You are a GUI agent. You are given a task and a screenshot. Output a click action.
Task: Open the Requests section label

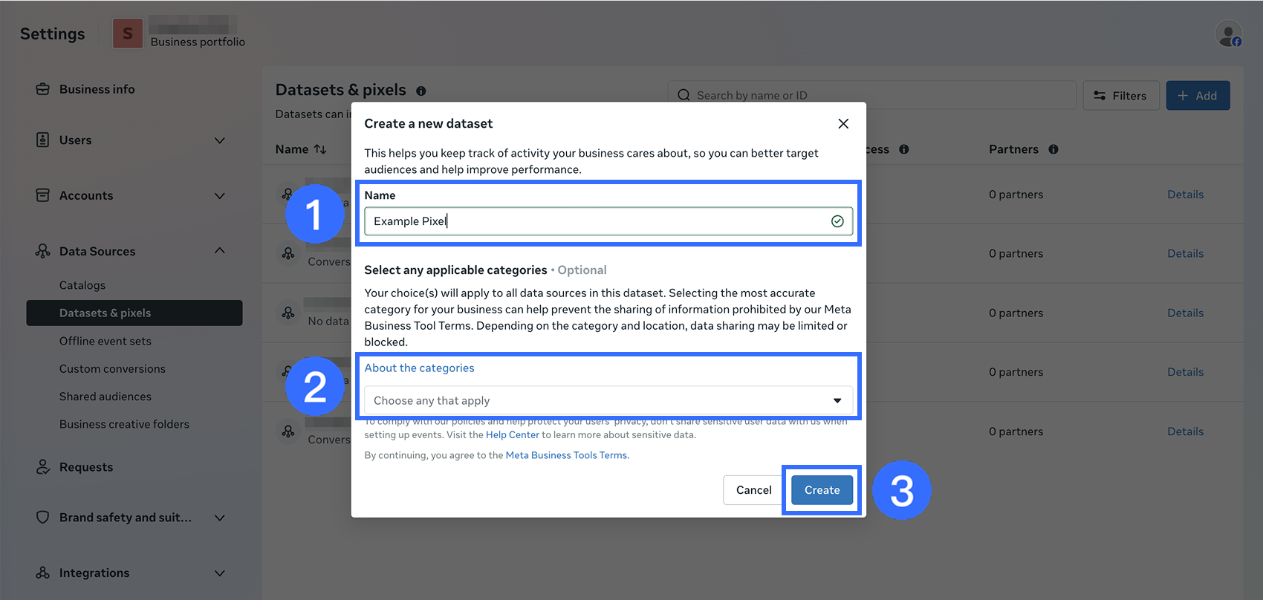[x=86, y=467]
